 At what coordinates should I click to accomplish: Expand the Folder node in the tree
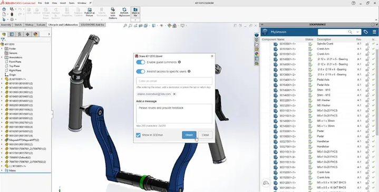(x=2, y=49)
